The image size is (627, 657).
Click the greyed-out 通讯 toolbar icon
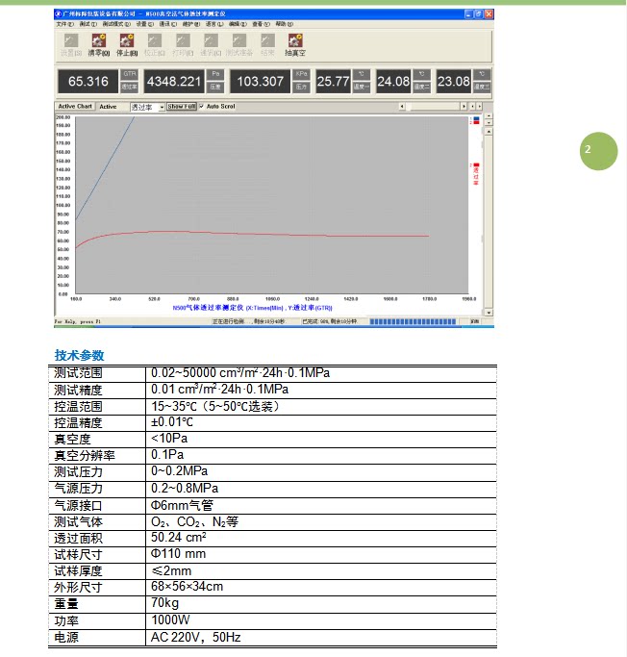pos(211,40)
